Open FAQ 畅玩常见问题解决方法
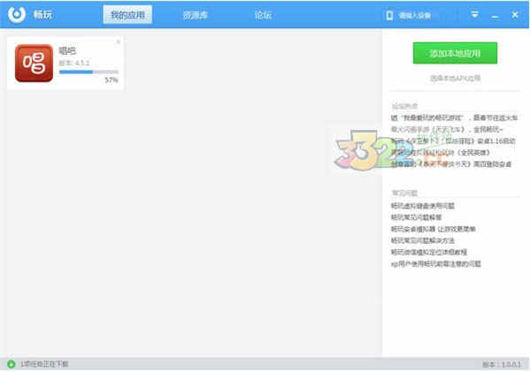This screenshot has height=372, width=531. point(423,240)
